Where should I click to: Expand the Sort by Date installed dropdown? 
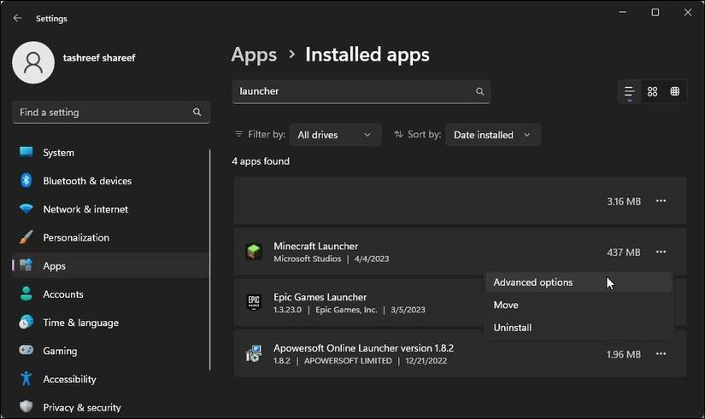pos(493,135)
